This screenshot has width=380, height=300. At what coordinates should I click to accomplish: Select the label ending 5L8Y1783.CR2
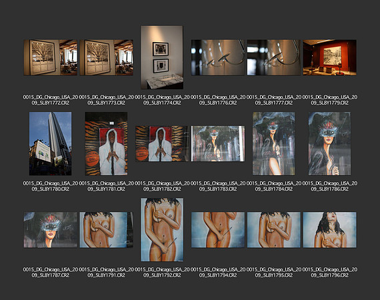click(x=218, y=186)
